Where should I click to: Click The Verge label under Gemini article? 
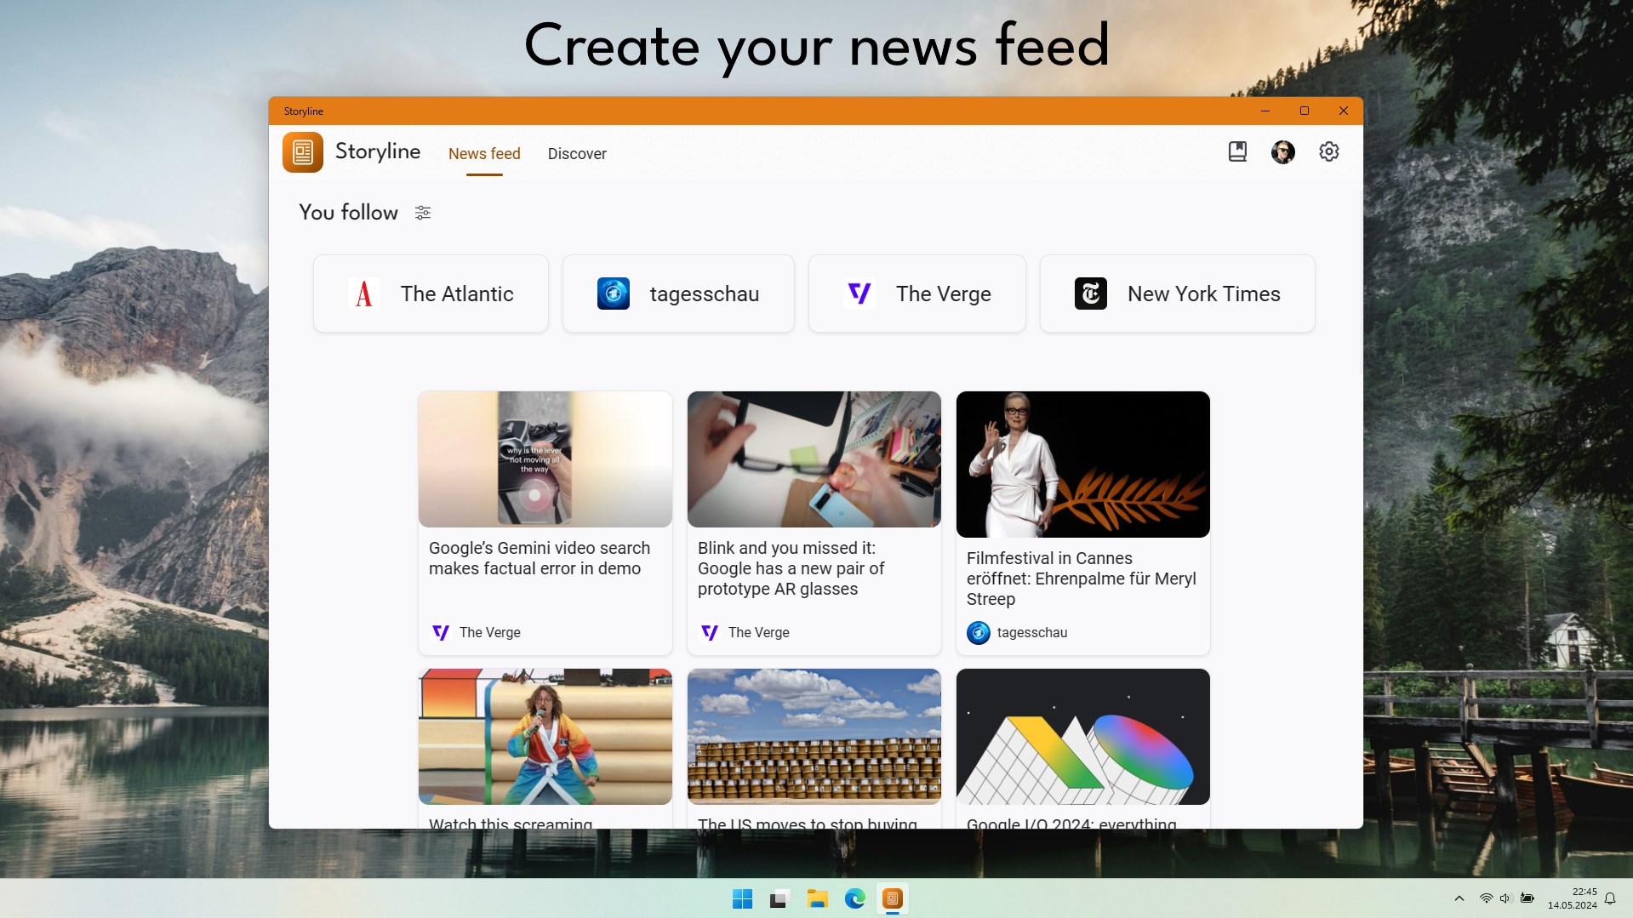490,632
